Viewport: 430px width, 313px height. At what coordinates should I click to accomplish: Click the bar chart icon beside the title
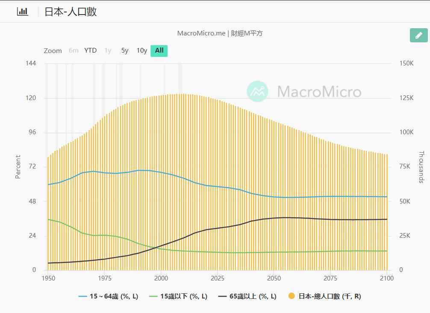pyautogui.click(x=22, y=12)
